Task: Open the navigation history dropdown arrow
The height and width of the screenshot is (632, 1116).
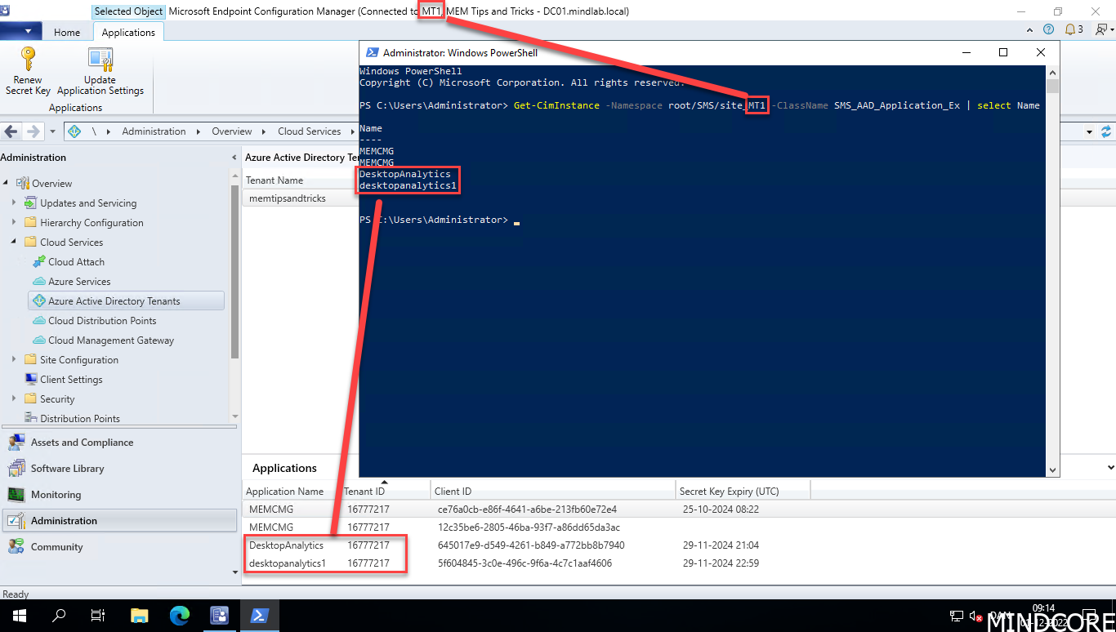Action: coord(53,131)
